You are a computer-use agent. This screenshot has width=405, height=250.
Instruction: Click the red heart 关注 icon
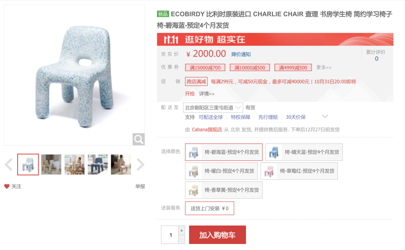click(x=7, y=186)
